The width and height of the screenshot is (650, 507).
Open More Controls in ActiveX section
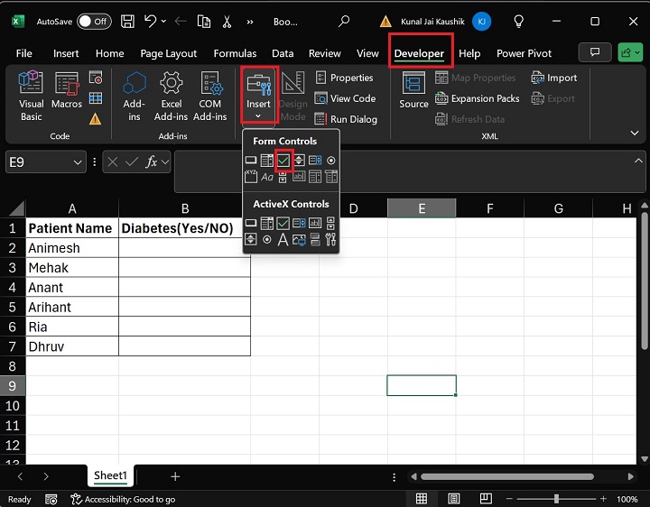point(331,240)
